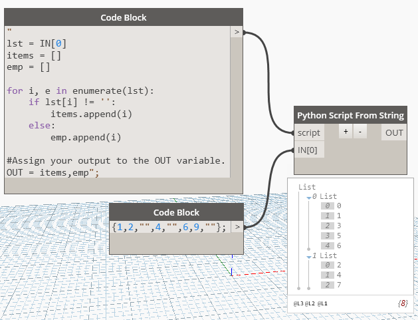Click the line 'emp = []'
The width and height of the screenshot is (418, 320).
click(x=29, y=67)
